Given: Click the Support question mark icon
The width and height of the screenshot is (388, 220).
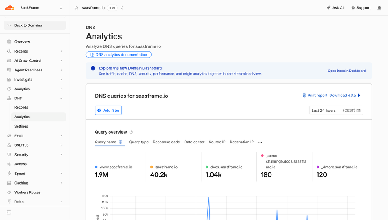Looking at the screenshot, I should pos(353,8).
